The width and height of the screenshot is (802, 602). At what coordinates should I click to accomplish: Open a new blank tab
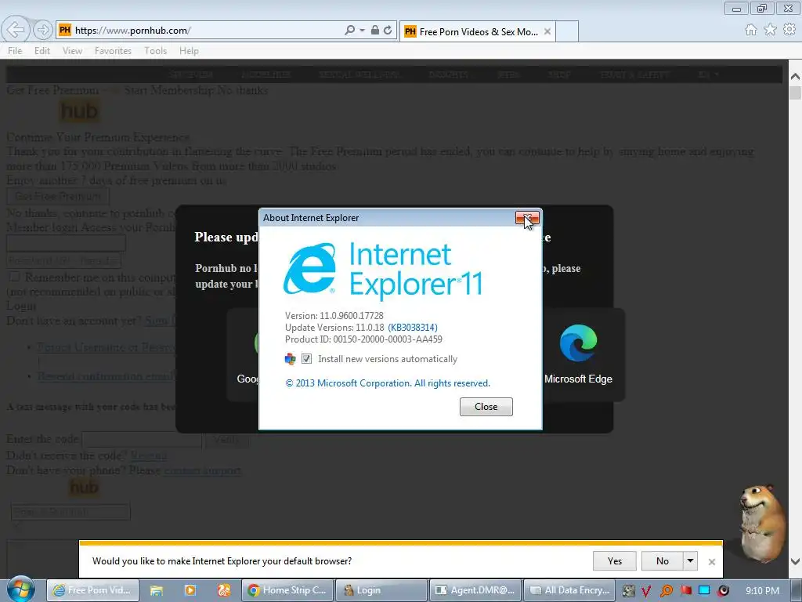coord(567,31)
